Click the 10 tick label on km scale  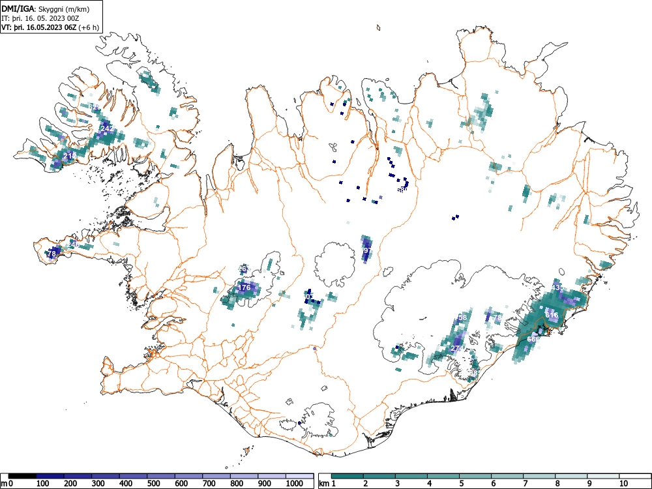[x=623, y=484]
